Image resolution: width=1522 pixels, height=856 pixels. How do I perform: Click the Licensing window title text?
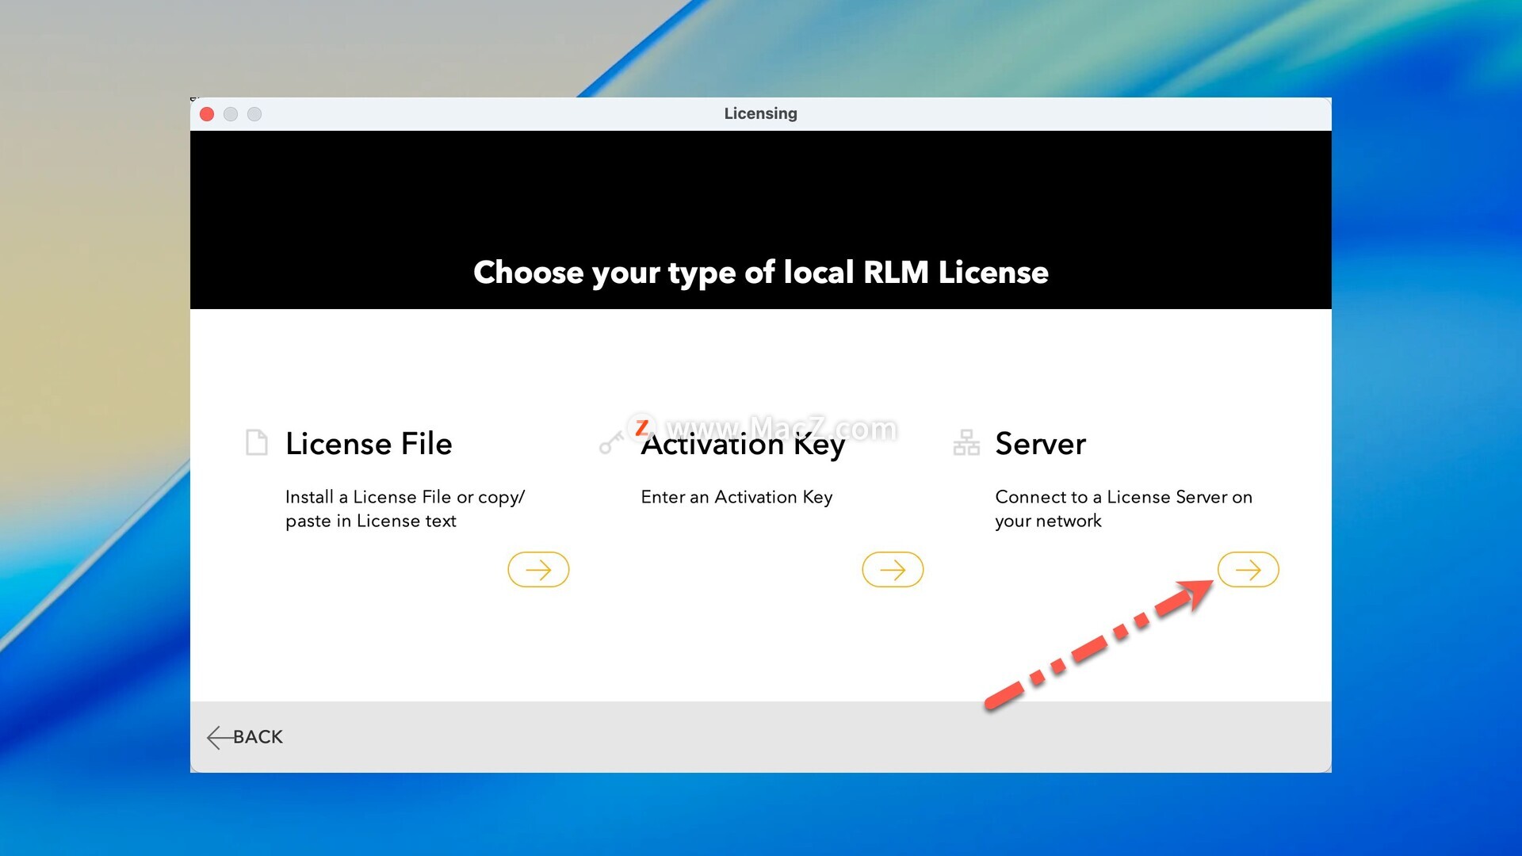(760, 113)
